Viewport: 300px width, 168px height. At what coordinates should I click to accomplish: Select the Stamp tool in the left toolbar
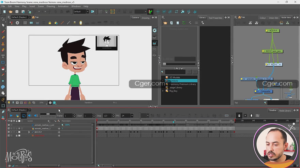click(x=3, y=44)
